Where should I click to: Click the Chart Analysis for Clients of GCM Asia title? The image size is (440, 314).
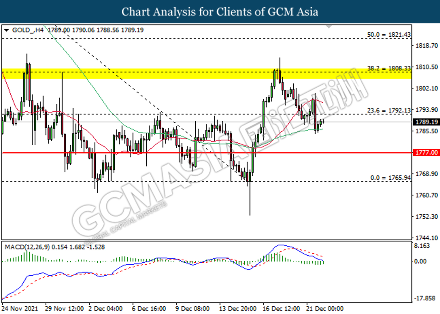(x=220, y=12)
